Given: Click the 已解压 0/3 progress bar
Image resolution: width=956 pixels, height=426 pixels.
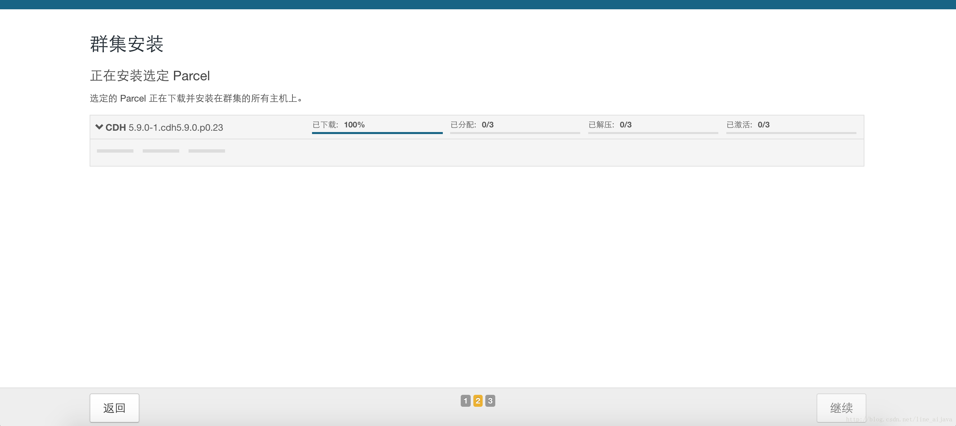Looking at the screenshot, I should point(653,133).
